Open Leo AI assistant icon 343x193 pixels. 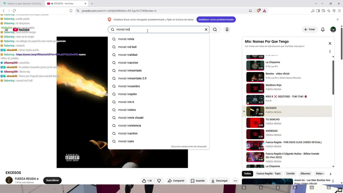[329, 11]
